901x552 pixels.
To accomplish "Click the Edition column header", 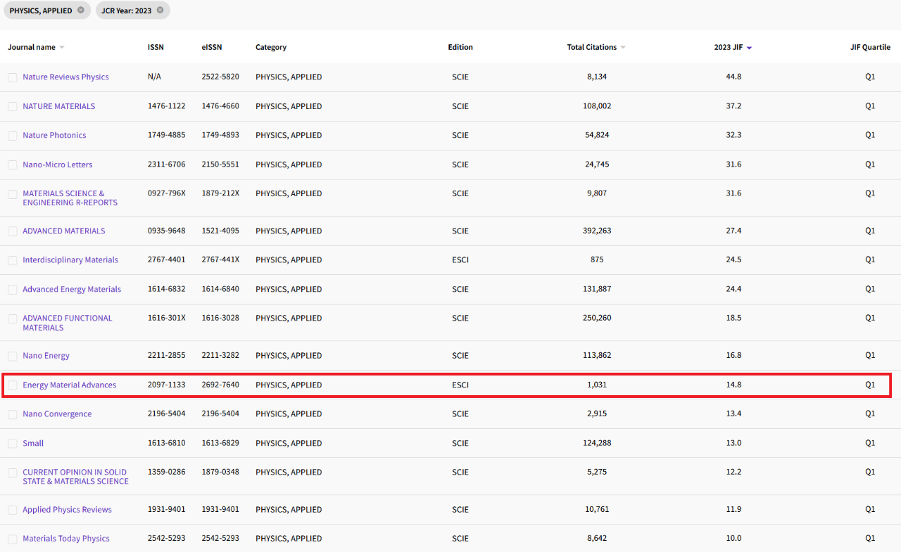I will [x=460, y=47].
